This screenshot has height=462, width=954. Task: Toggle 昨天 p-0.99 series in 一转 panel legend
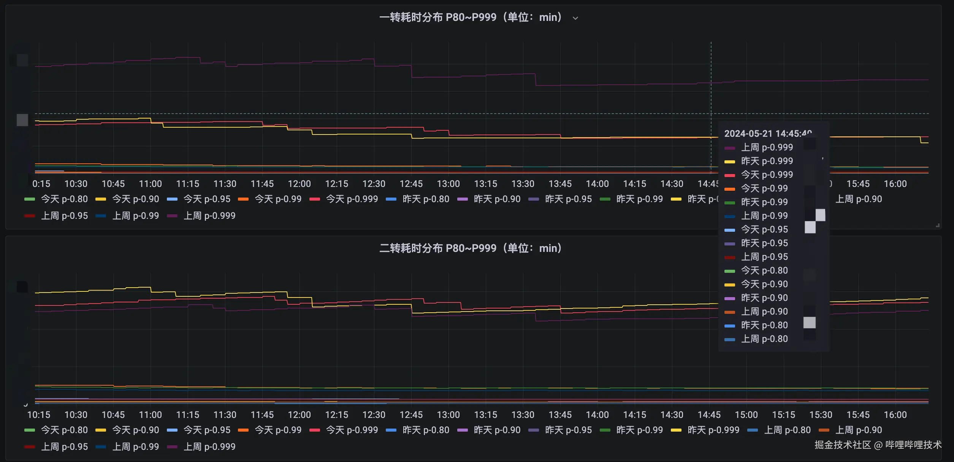click(x=639, y=199)
